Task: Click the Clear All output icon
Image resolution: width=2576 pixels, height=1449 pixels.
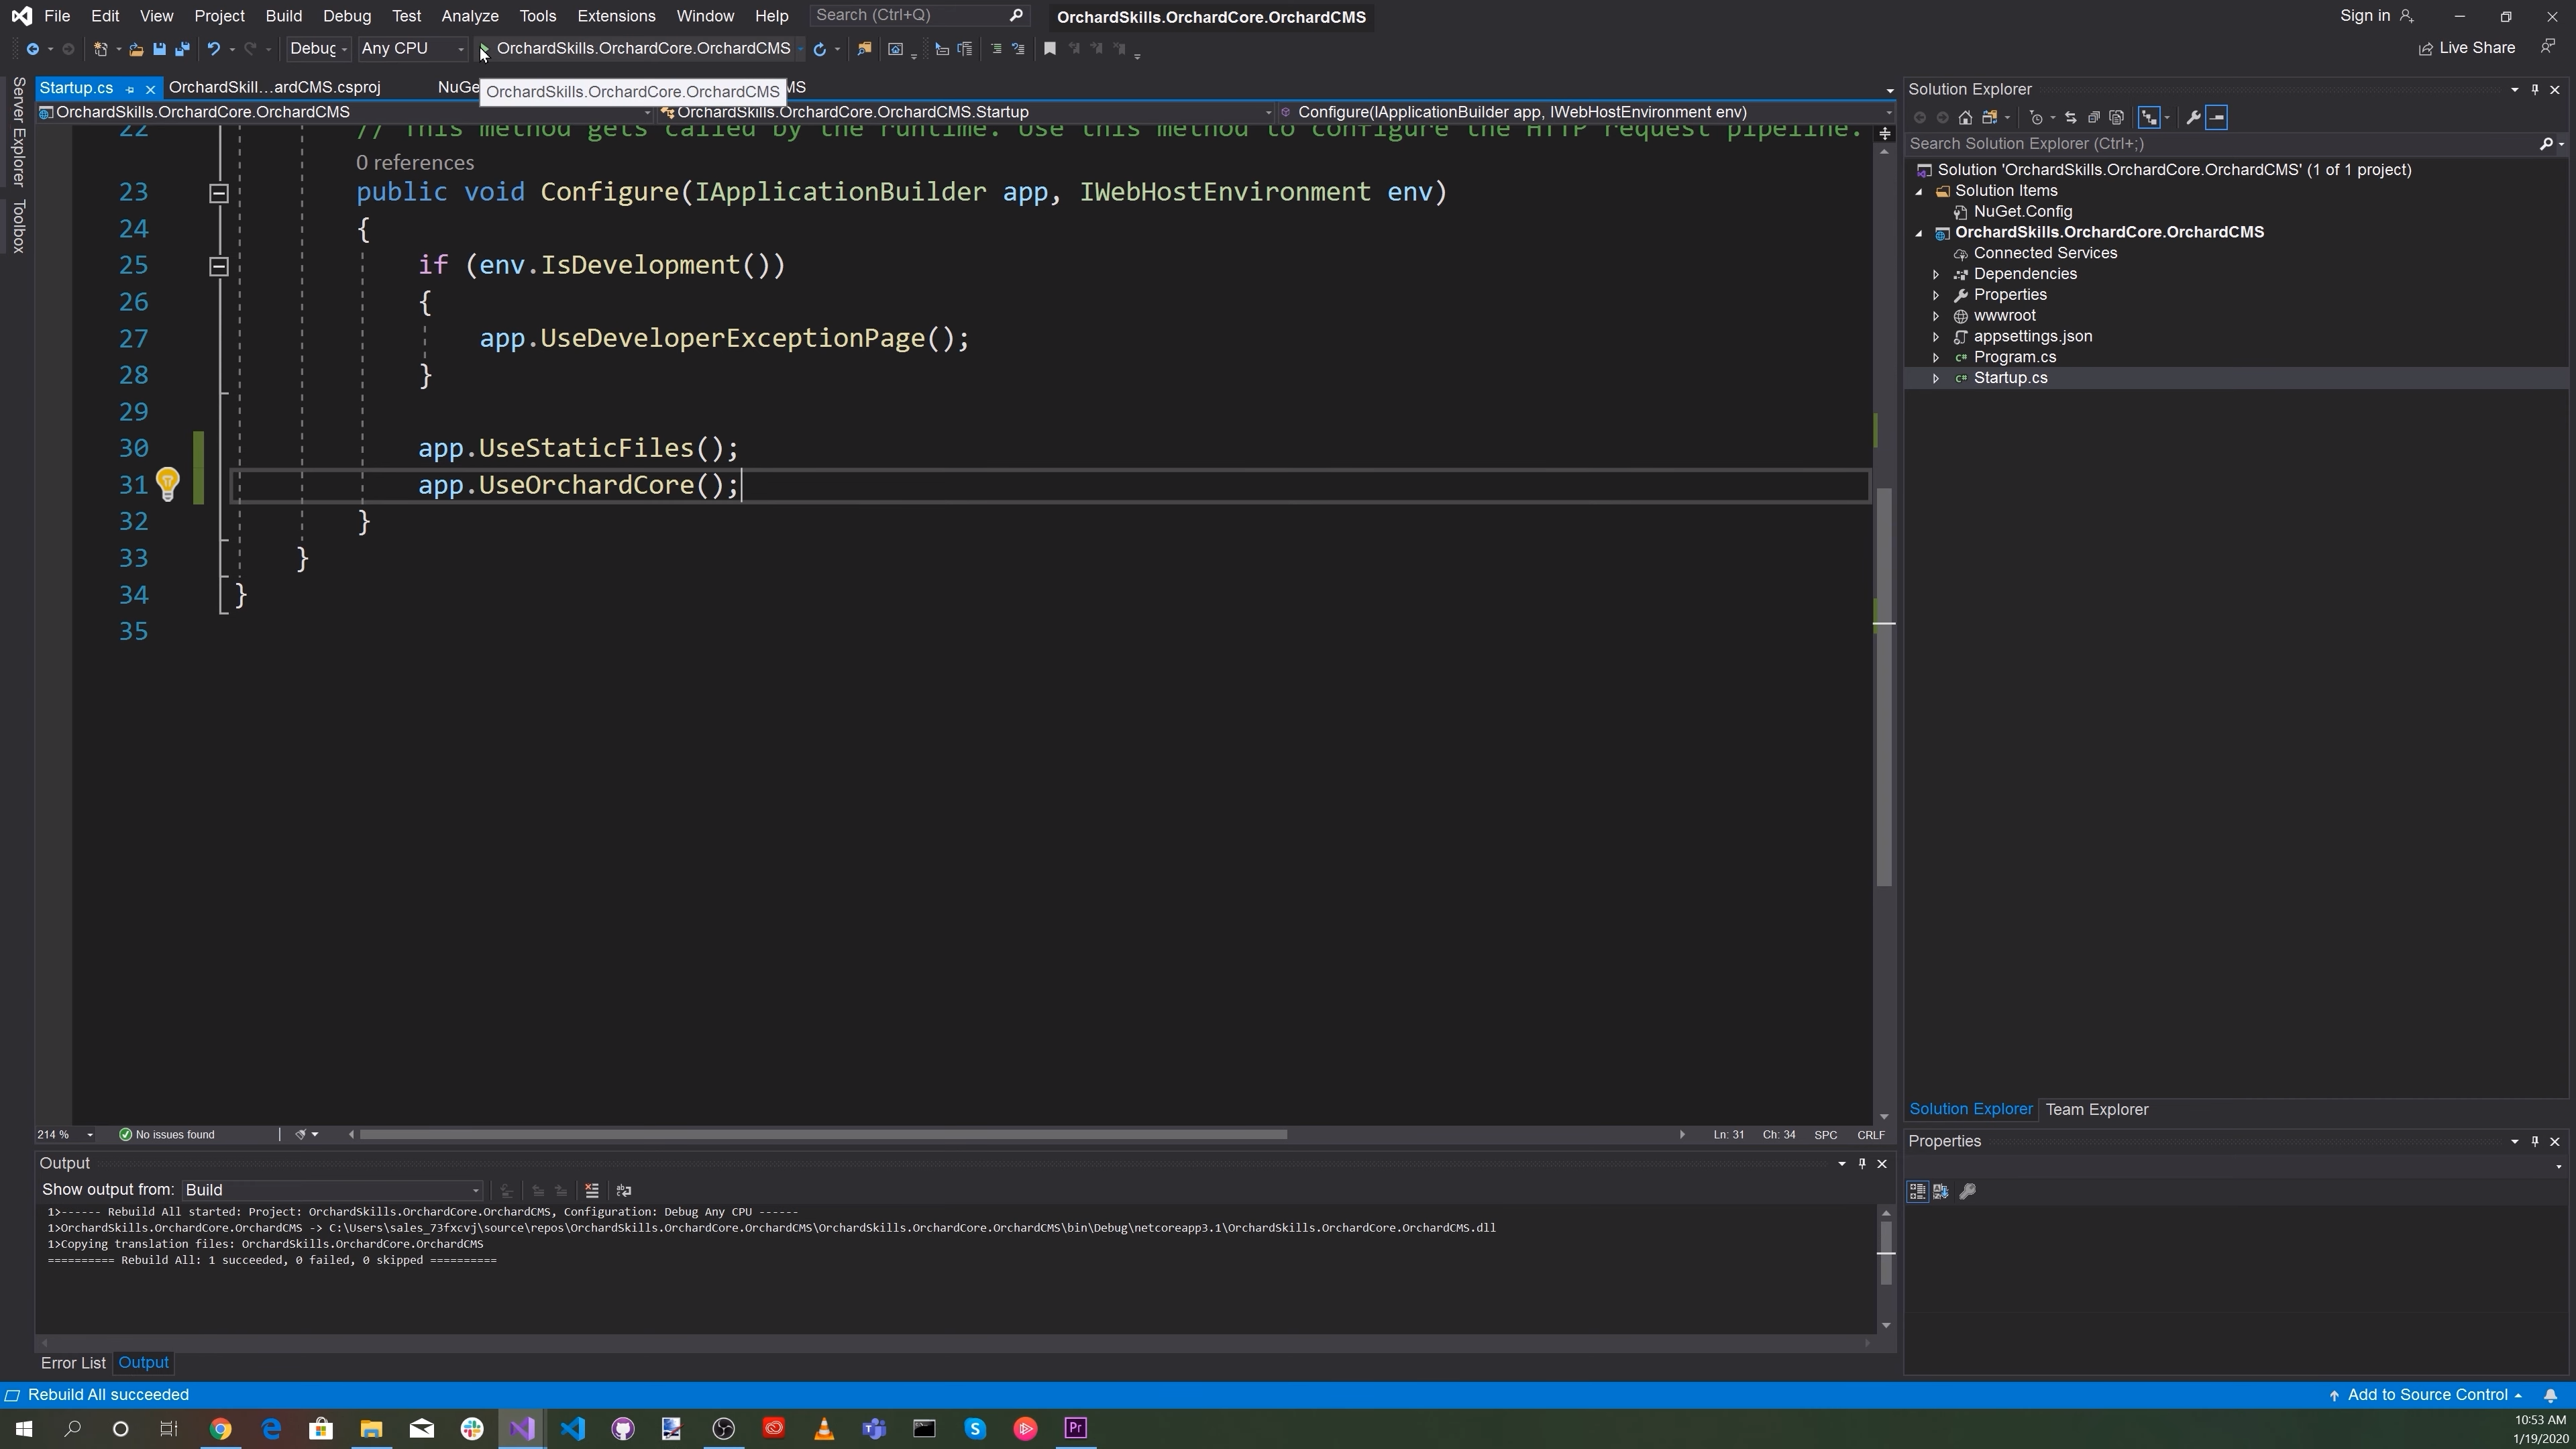Action: [592, 1191]
